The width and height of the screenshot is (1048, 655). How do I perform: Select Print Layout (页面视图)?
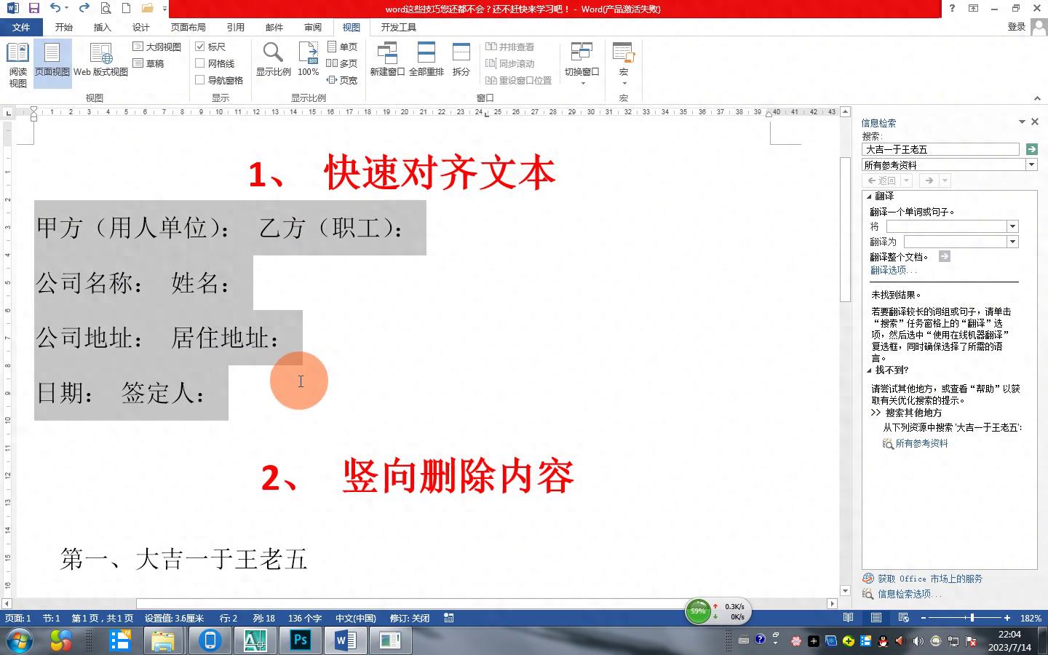click(52, 64)
